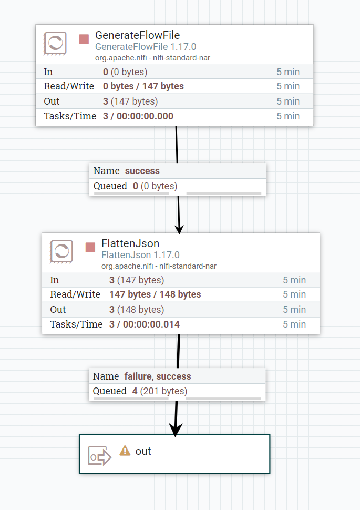The width and height of the screenshot is (360, 510).
Task: Select the 'out' port label
Action: pos(143,451)
